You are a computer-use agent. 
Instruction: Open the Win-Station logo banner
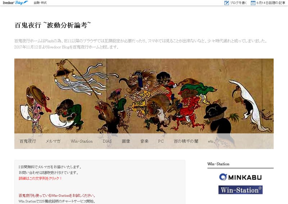(240, 190)
